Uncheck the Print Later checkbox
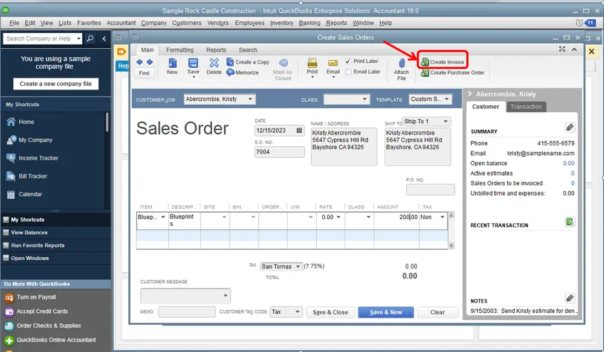Screen dimensions: 604x352 click(347, 60)
